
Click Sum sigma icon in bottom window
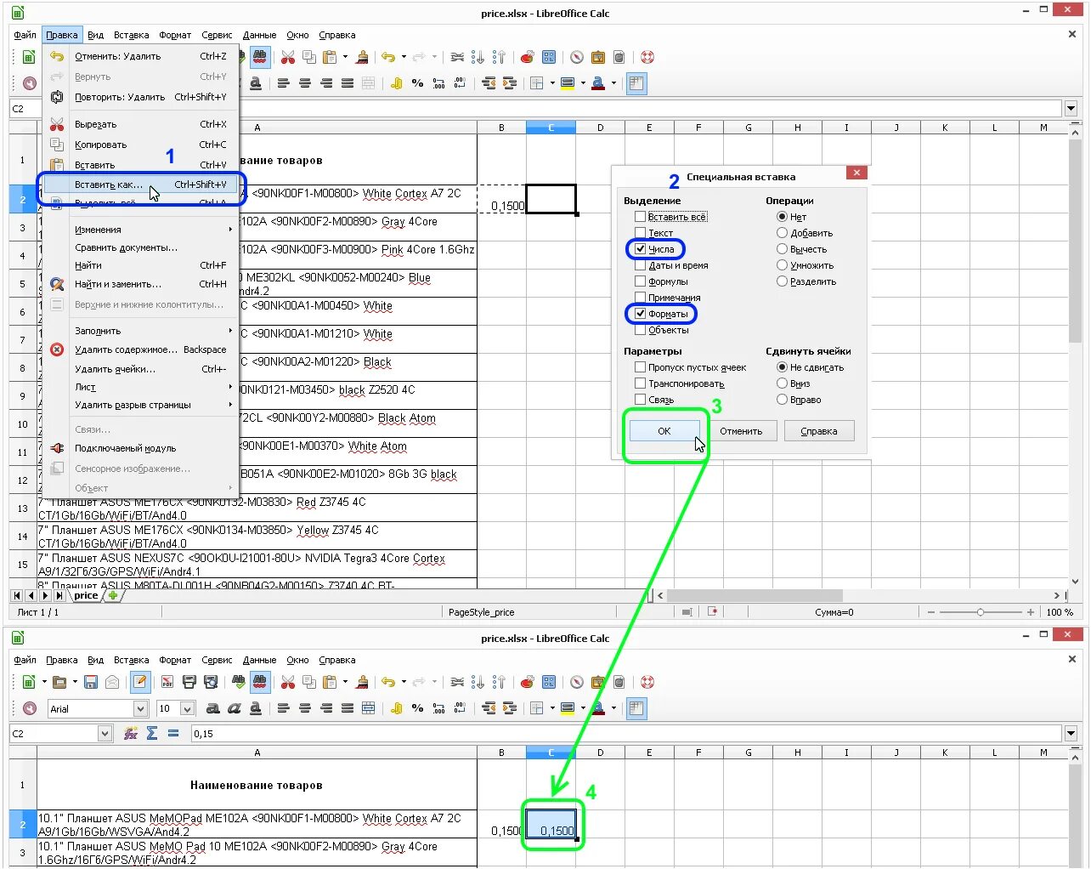tap(152, 733)
